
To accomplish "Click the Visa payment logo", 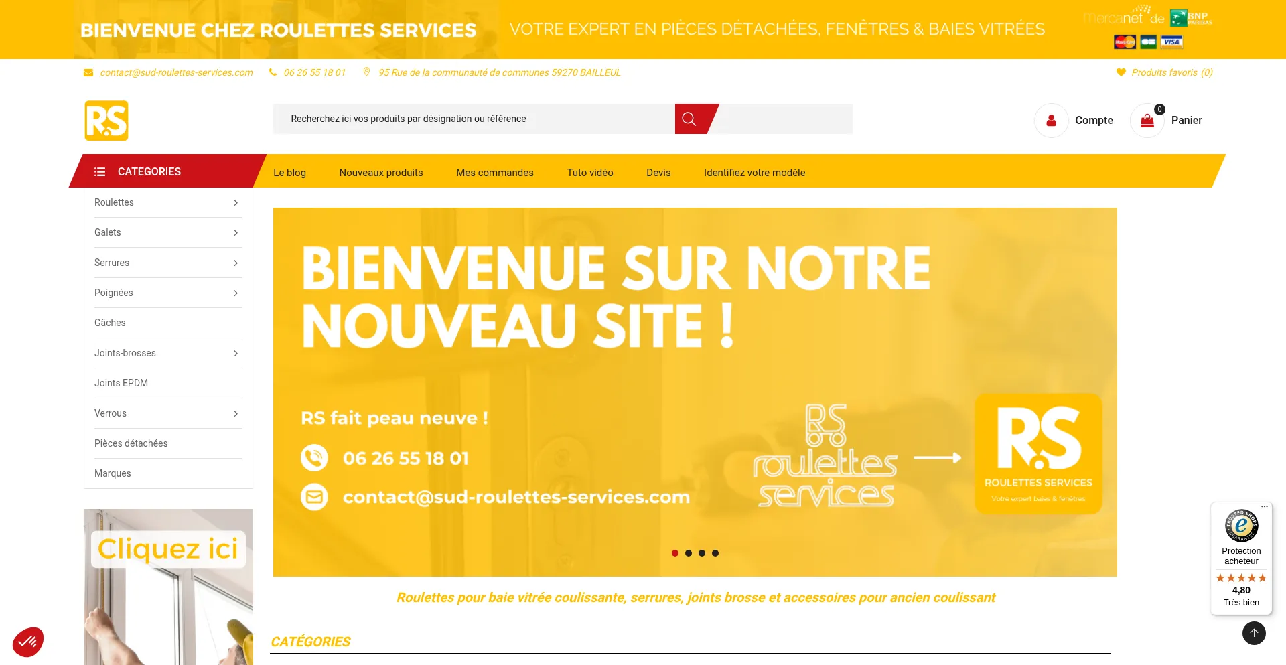I will 1171,42.
